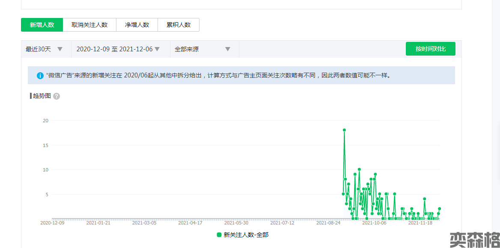Click the last data point on the far right

439,209
